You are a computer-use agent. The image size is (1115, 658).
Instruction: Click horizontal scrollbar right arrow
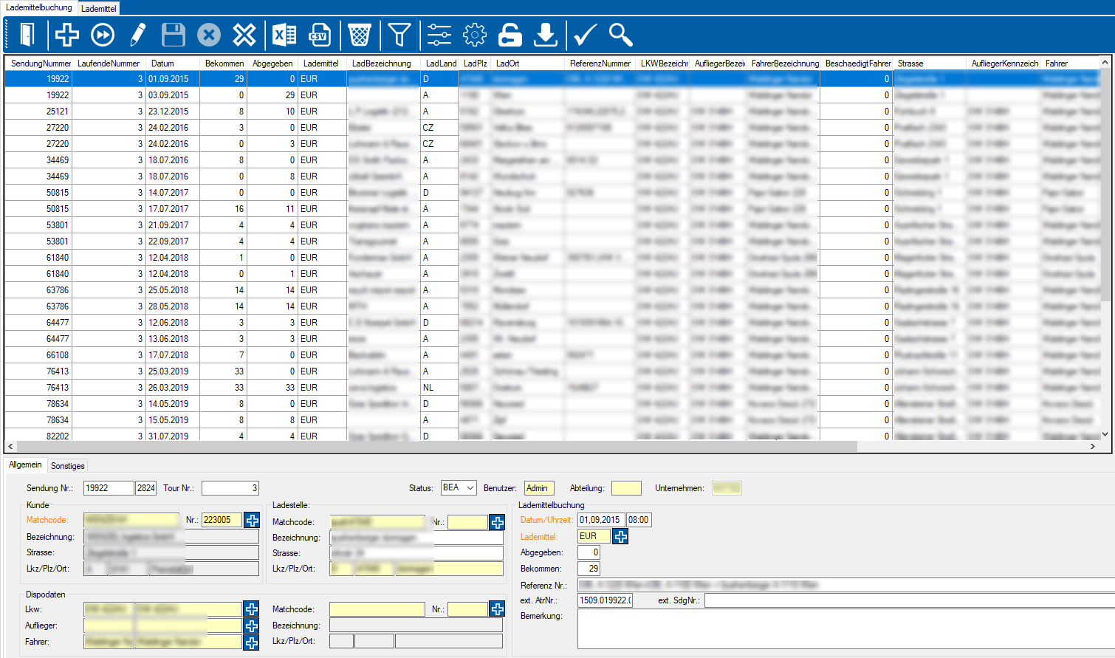pos(1093,446)
